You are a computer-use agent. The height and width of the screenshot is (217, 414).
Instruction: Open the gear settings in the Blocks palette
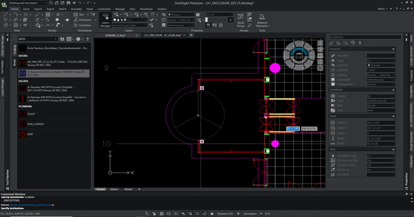click(x=78, y=39)
